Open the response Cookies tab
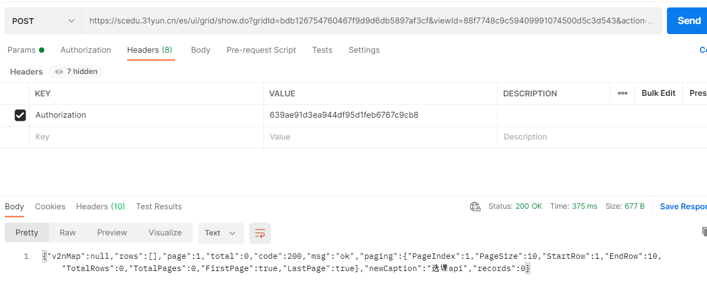The width and height of the screenshot is (707, 287). tap(50, 207)
